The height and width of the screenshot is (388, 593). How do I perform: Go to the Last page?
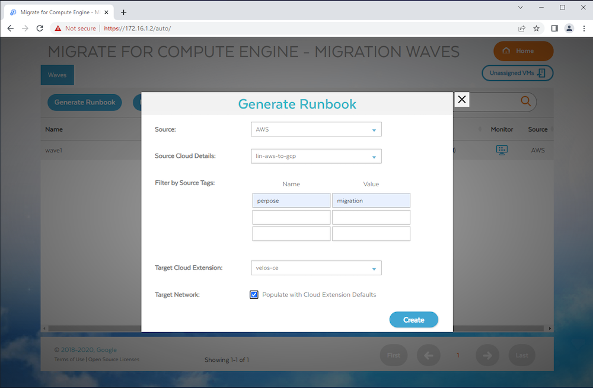(522, 355)
